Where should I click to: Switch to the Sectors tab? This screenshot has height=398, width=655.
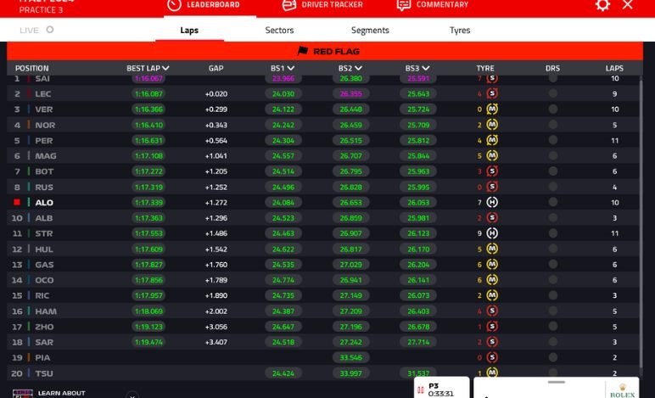click(279, 31)
